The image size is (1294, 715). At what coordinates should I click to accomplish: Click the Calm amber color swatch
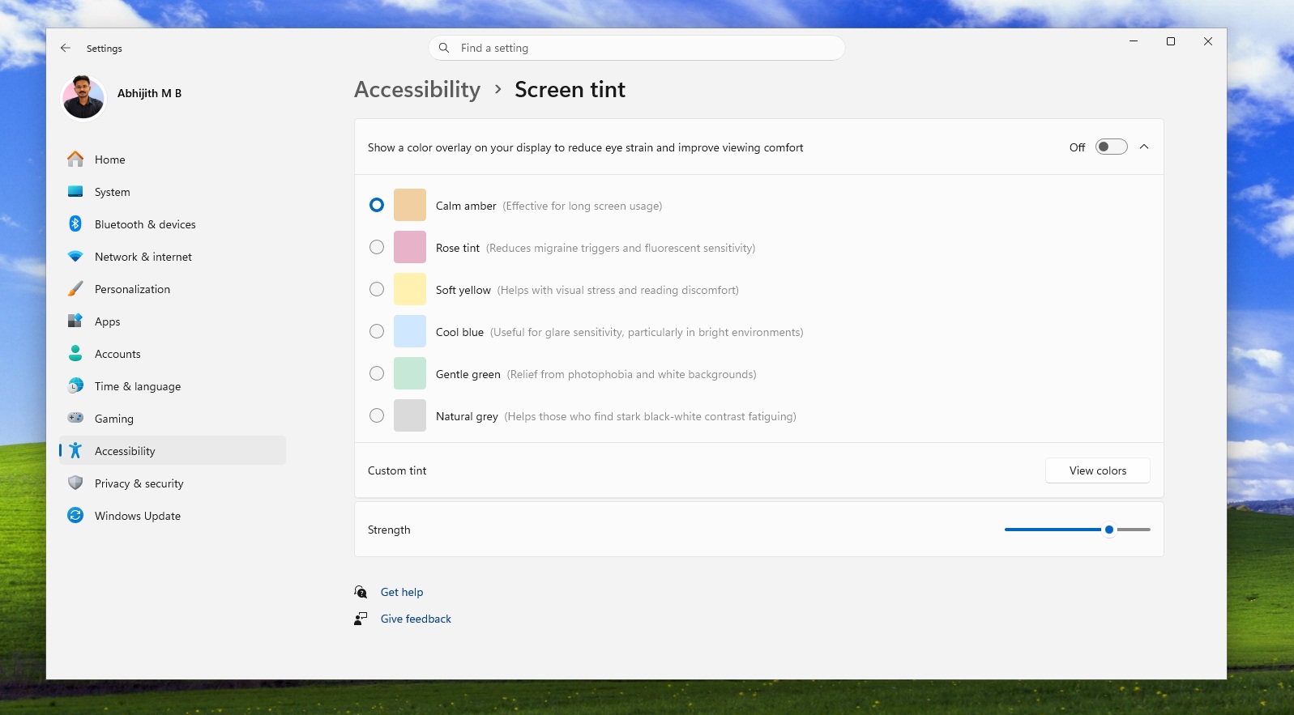(410, 205)
